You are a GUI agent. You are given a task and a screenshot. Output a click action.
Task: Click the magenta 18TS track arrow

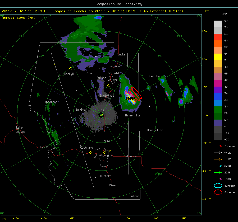tap(218, 179)
